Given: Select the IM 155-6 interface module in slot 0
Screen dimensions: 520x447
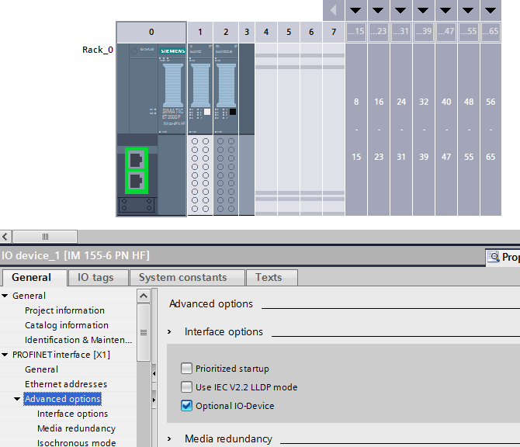Looking at the screenshot, I should 151,130.
